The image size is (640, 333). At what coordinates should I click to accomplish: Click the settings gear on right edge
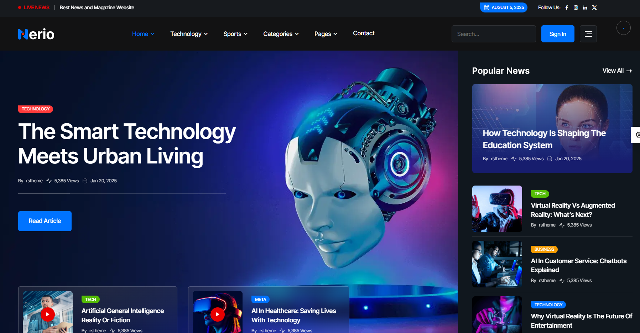637,135
